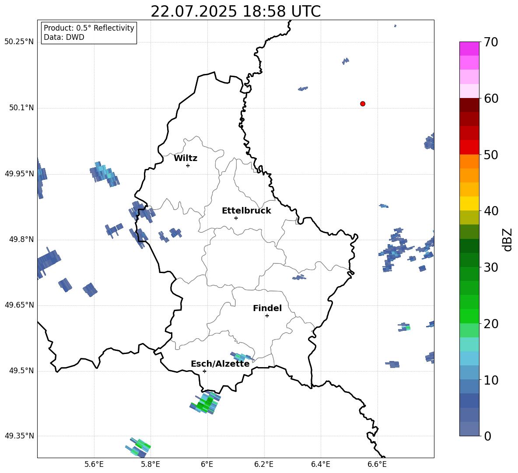Click the 60 colorbar tick value
The width and height of the screenshot is (518, 473).
coord(491,98)
